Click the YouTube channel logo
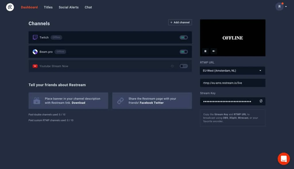 [x=35, y=66]
